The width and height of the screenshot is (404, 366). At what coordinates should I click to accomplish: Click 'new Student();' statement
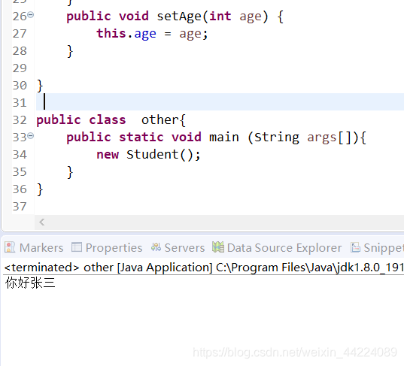click(x=148, y=154)
